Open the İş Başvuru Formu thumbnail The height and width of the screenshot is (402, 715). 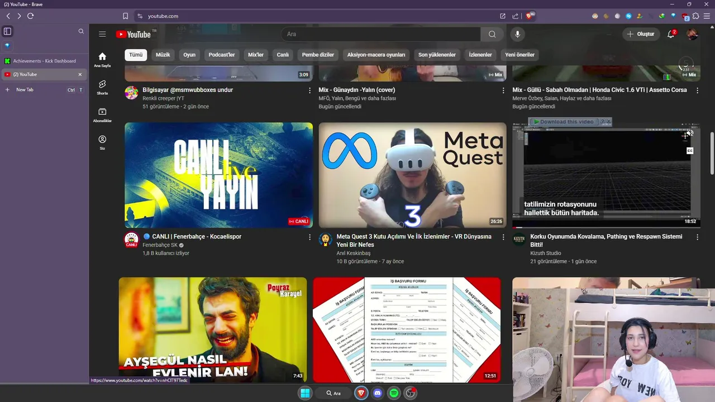407,330
